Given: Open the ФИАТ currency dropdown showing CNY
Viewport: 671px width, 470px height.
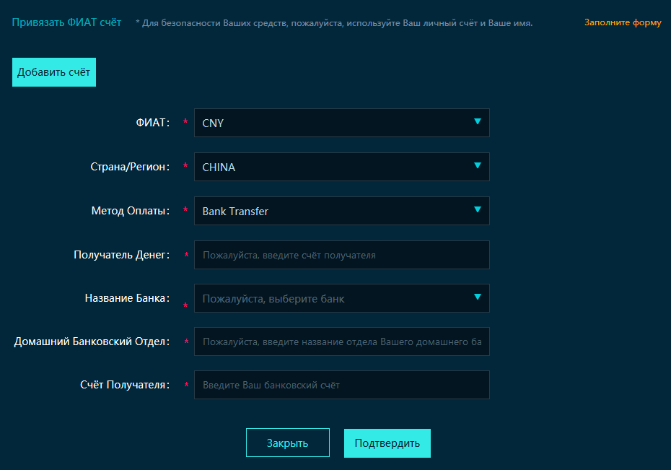Looking at the screenshot, I should (332, 123).
